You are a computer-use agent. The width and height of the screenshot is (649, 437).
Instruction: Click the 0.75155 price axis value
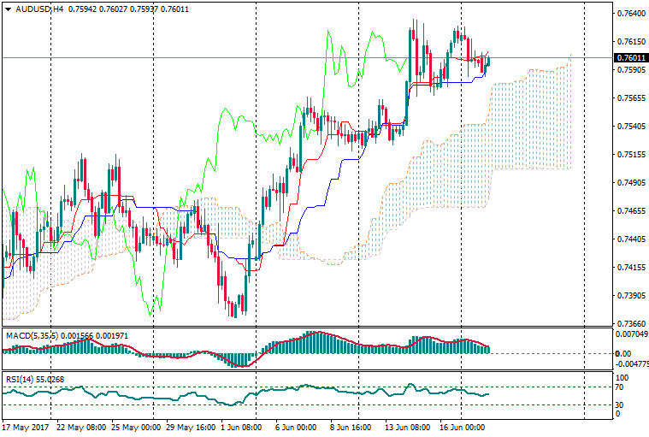[630, 155]
